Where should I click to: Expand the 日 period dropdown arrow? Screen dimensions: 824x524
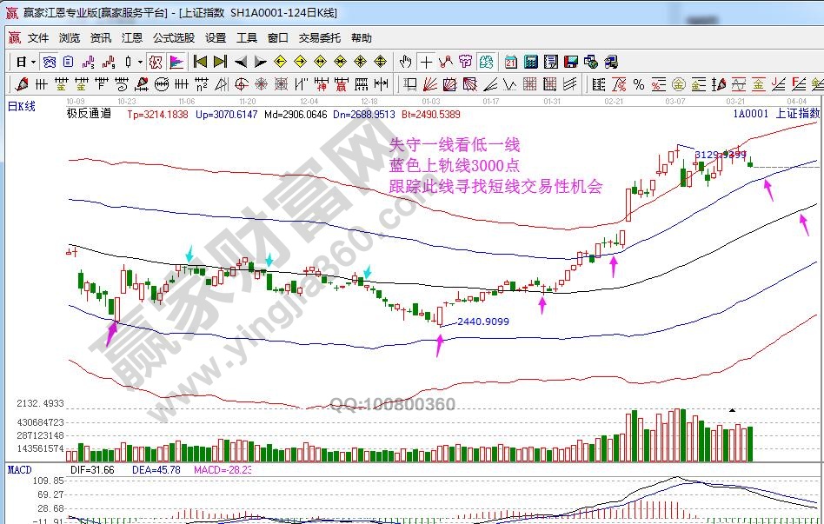click(33, 62)
